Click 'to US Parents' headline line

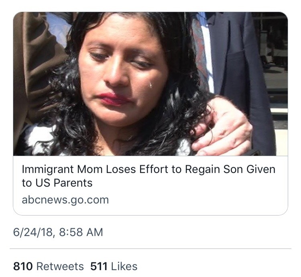(57, 183)
